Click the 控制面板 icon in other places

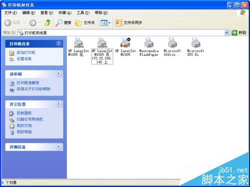click(12, 114)
